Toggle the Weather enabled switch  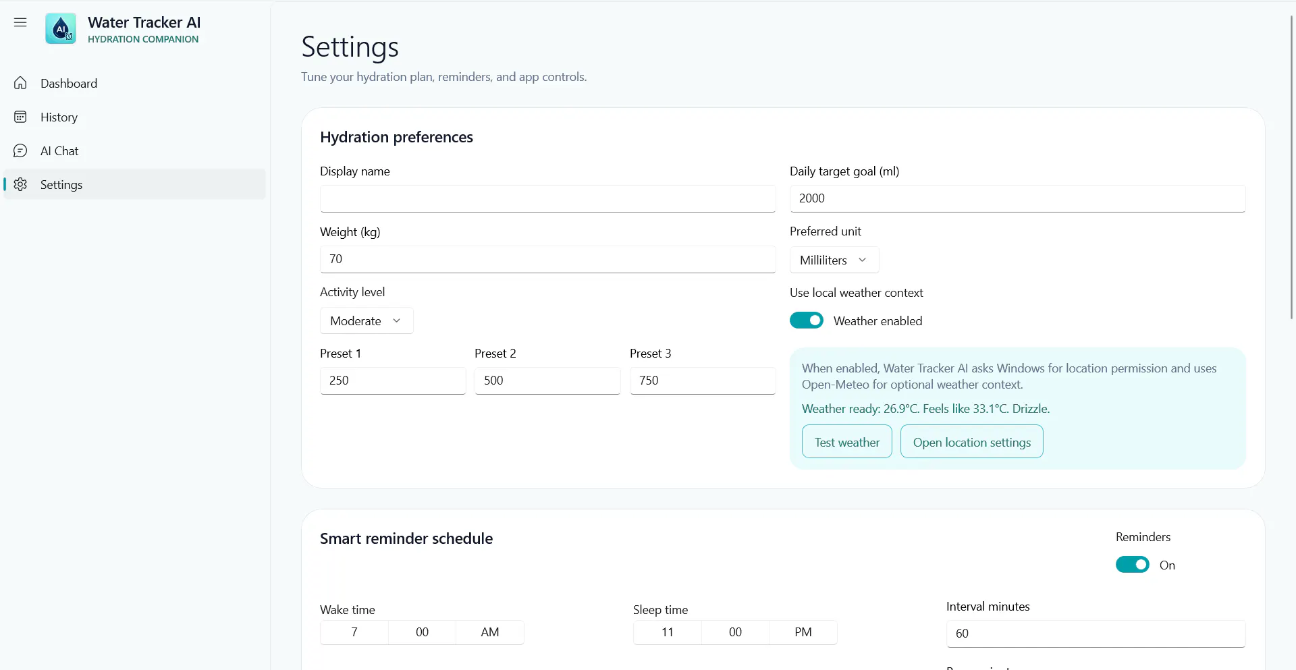point(807,320)
